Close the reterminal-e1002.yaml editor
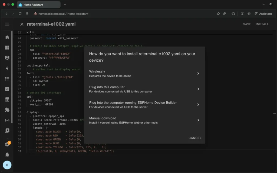This screenshot has width=277, height=173. [22, 24]
